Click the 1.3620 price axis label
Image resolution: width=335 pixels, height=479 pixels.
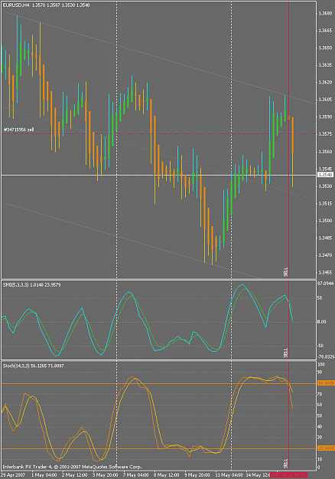pos(325,82)
